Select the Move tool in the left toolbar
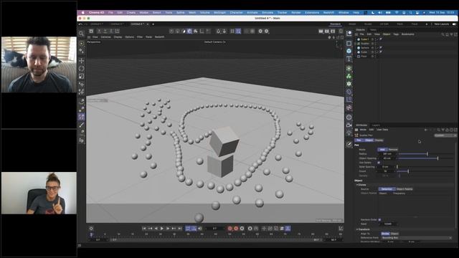Viewport: 459px width, 258px height. coord(81,60)
